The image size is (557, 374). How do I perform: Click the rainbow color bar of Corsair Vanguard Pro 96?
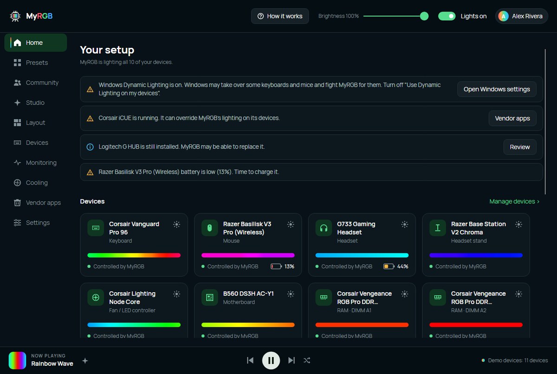134,255
